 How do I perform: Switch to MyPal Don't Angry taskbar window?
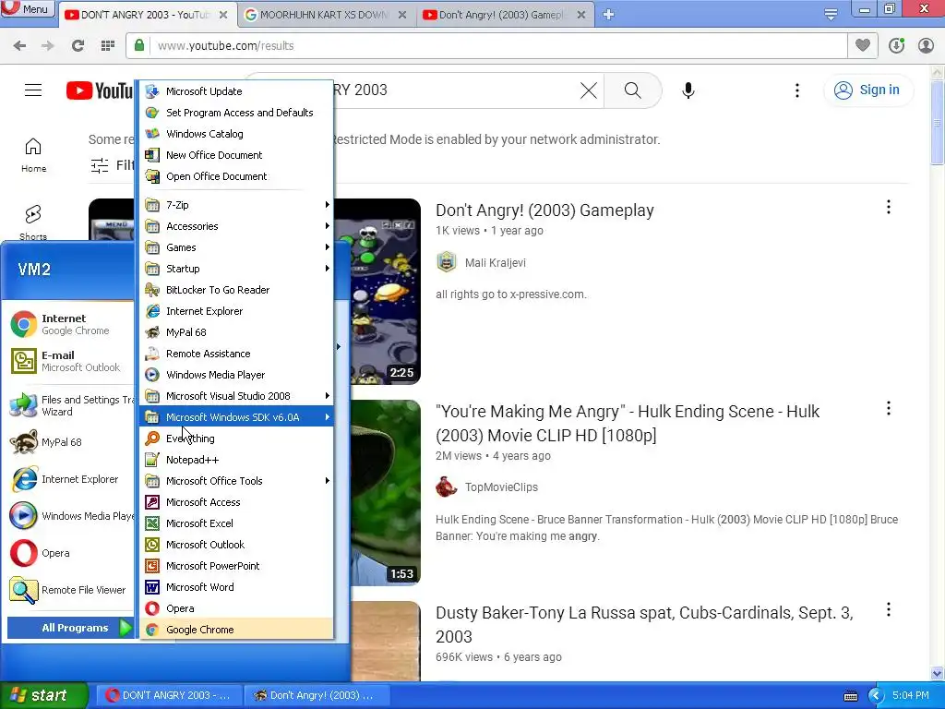click(x=317, y=695)
